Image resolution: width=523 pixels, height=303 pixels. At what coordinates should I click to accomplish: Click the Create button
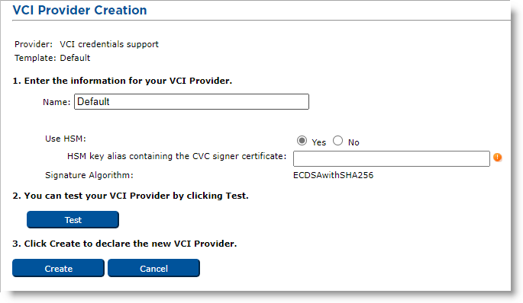coord(58,268)
